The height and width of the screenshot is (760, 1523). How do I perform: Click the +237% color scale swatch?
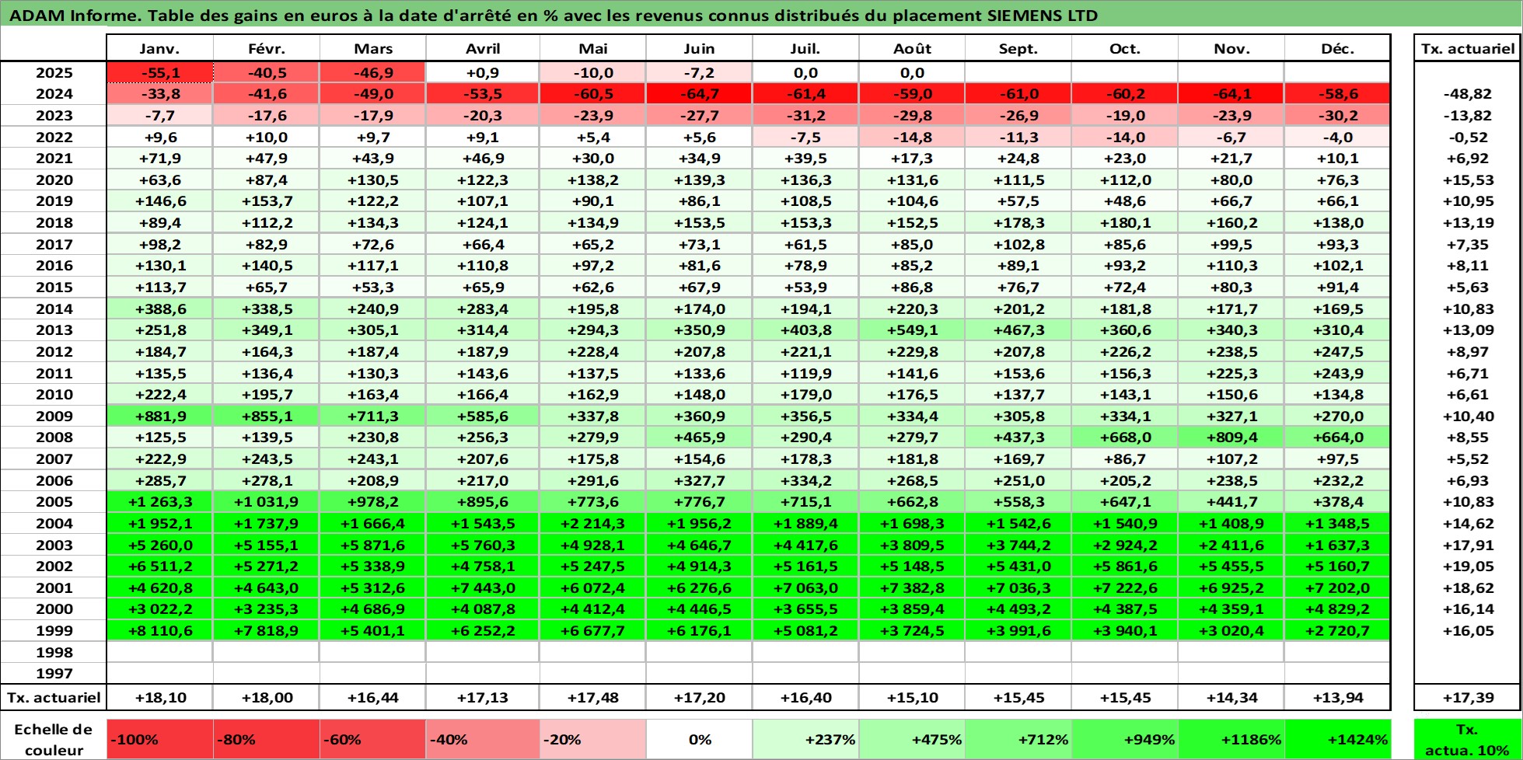tap(805, 740)
